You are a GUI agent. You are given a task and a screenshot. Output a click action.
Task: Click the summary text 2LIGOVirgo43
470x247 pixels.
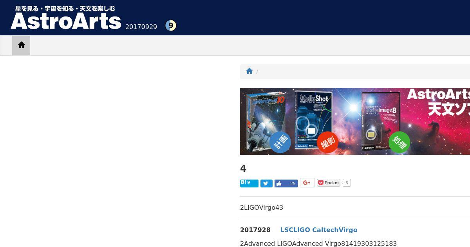[x=262, y=207]
